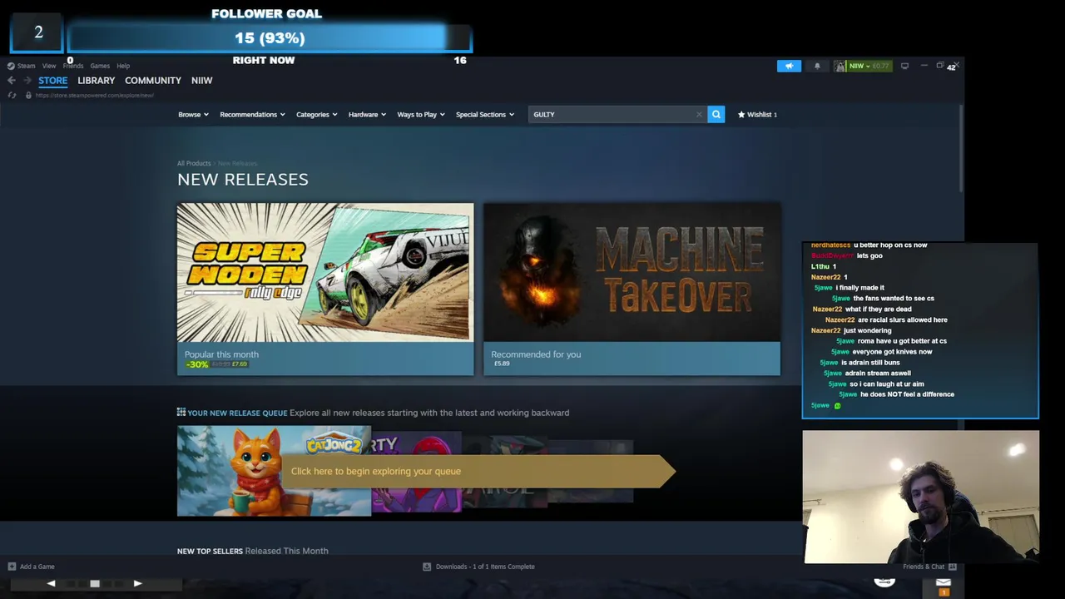1065x599 pixels.
Task: Reload the page with refresh icon
Action: coord(12,95)
